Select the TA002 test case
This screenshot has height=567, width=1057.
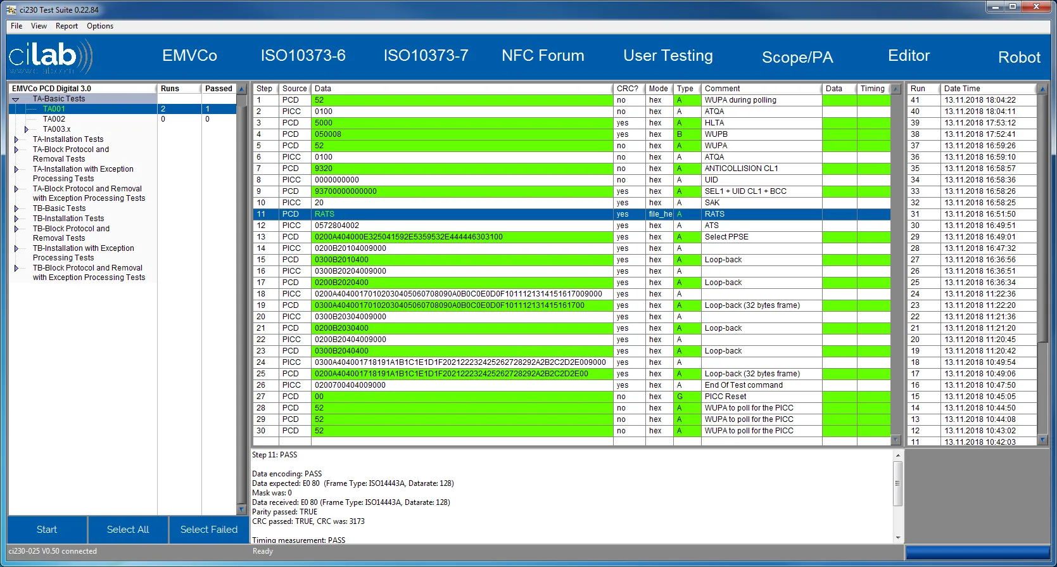54,119
